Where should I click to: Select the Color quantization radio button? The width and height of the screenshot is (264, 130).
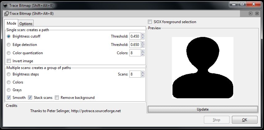[x=9, y=53]
